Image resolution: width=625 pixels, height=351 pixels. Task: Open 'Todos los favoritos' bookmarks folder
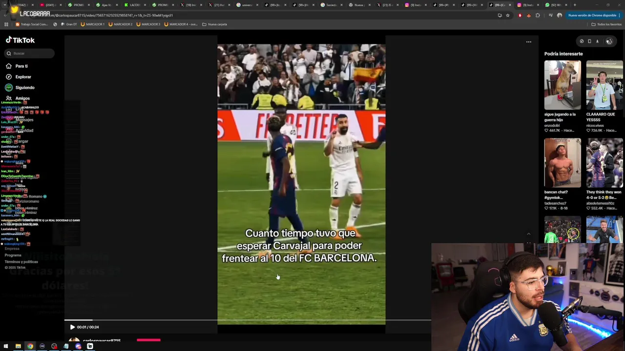(606, 24)
